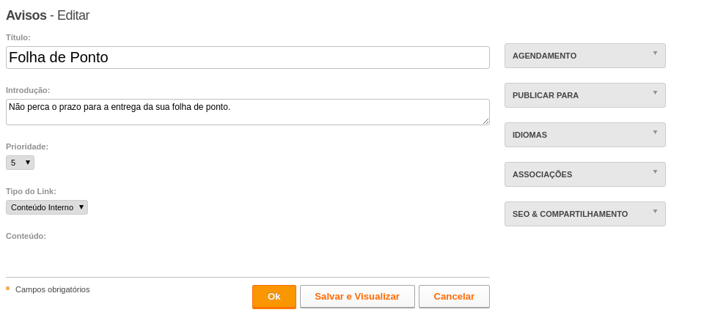Expand the PUBLICAR PARA section
Screen dimensions: 715x326
pos(585,96)
